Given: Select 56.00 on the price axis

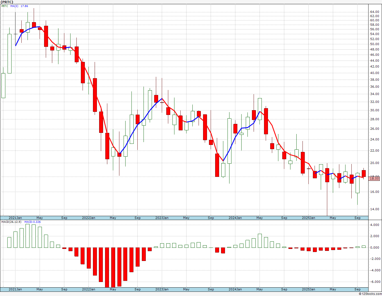Looking at the screenshot, I should [375, 29].
